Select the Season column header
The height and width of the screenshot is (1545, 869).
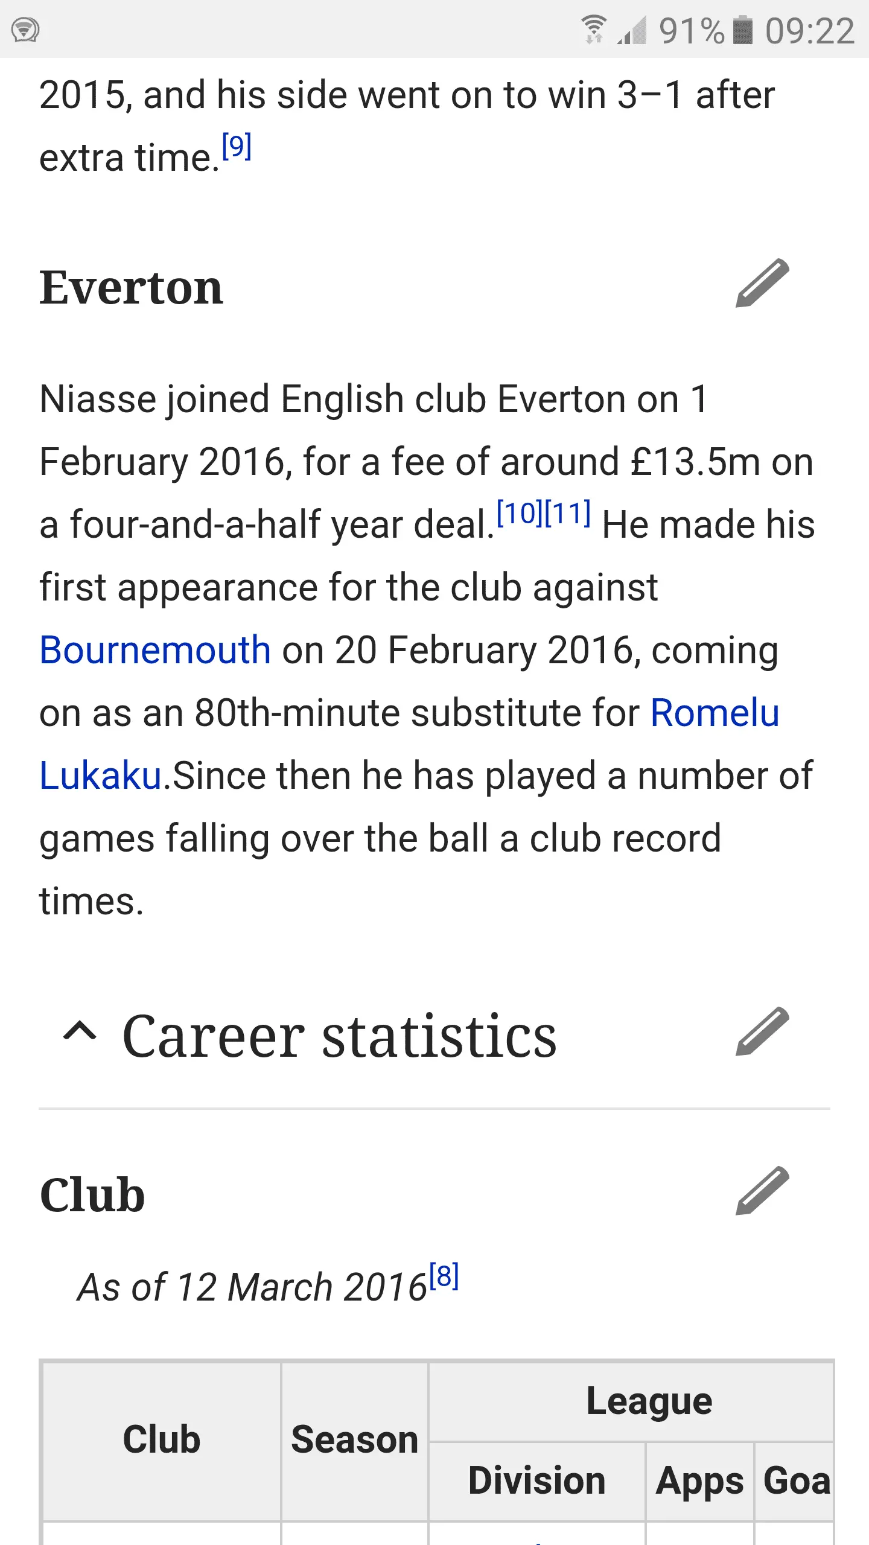355,1439
